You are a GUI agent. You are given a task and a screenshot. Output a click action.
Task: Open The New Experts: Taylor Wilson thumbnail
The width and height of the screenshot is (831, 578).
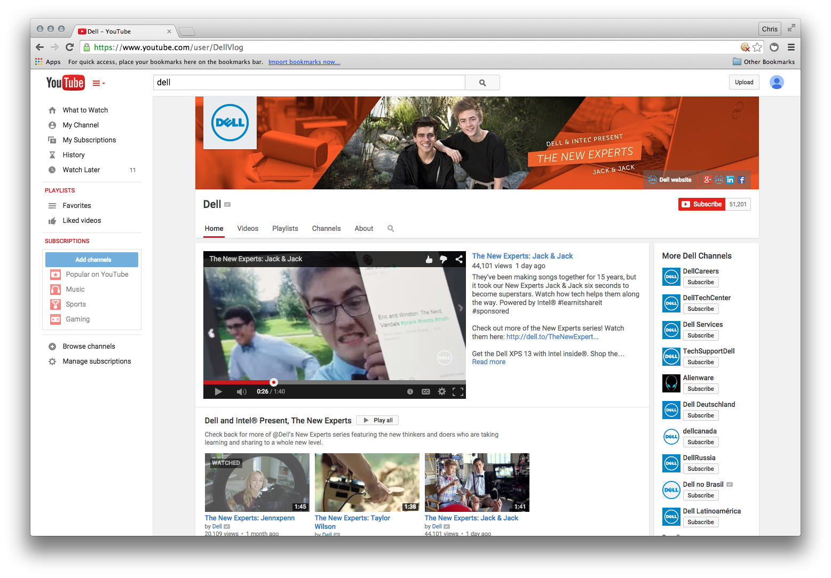click(x=367, y=483)
